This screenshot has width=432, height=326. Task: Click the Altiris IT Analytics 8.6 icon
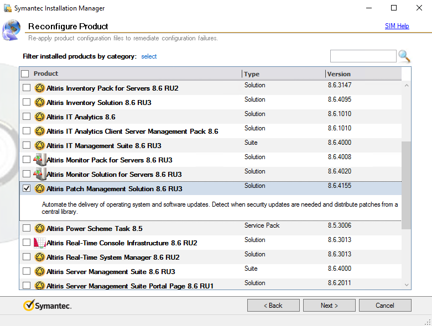pos(40,117)
